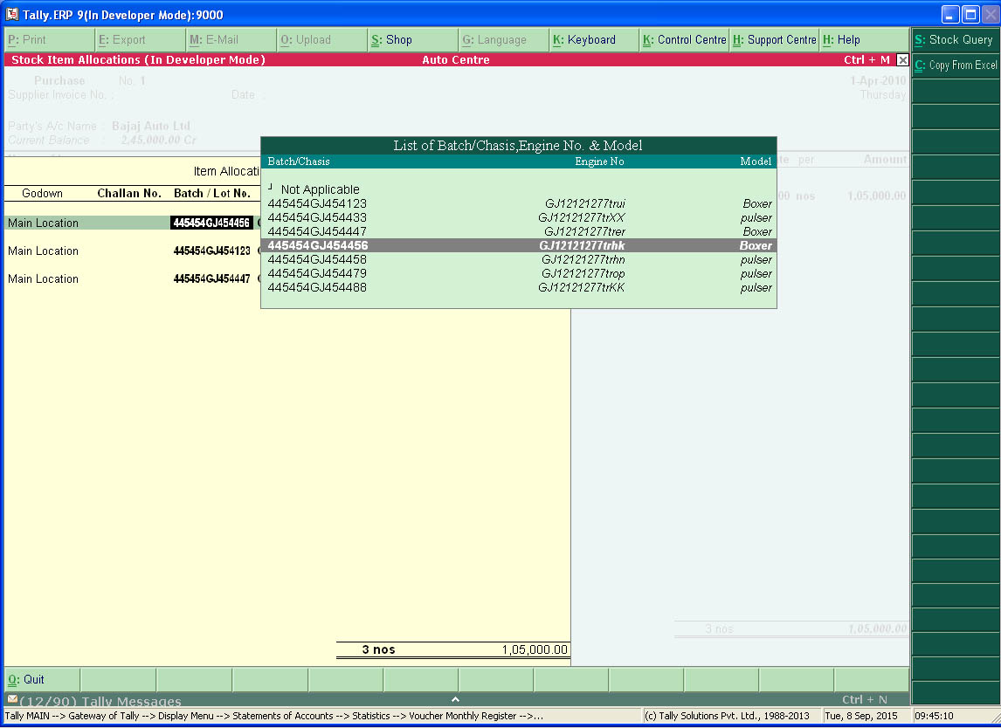Change the Language setting
Screen dimensions: 1001x728
coord(495,39)
